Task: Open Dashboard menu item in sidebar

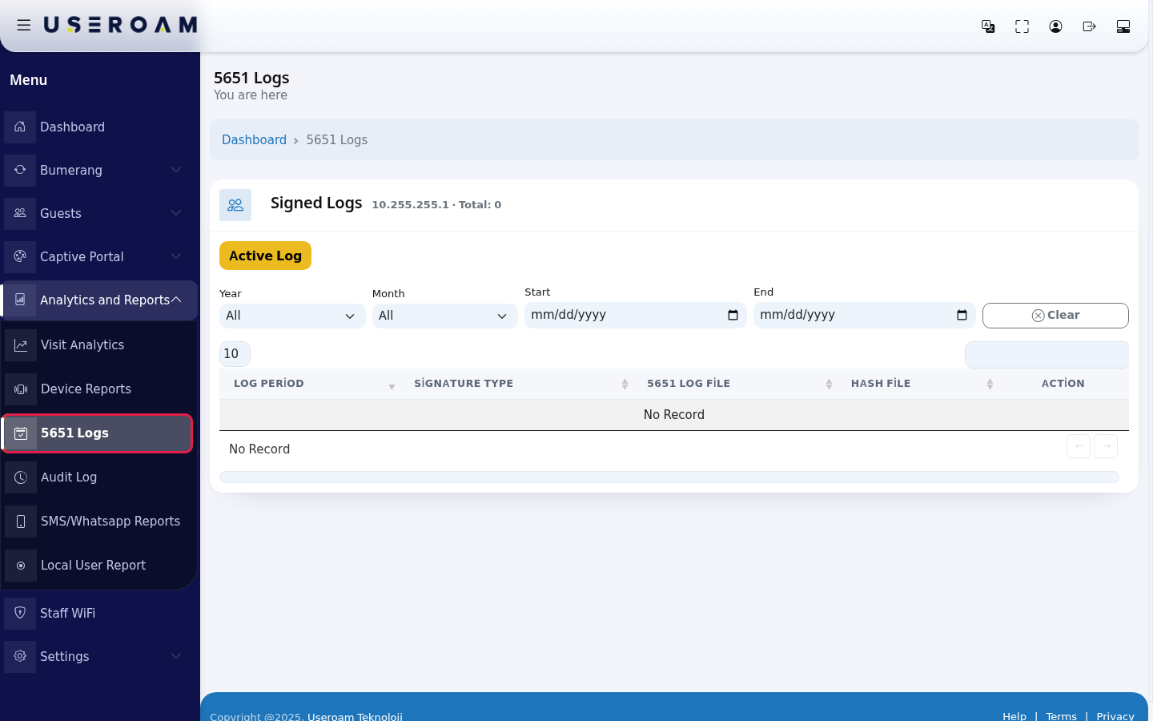Action: coord(99,127)
